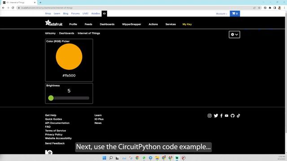Go to the Shop link
The height and width of the screenshot is (161, 287).
coord(48,13)
